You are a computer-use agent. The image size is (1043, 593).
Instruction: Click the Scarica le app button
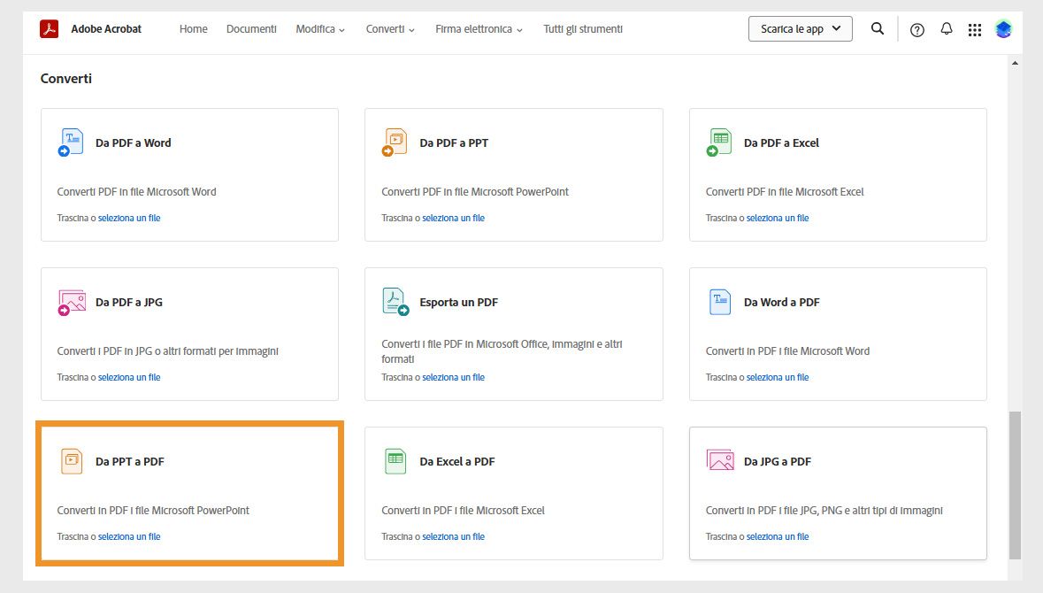[x=801, y=29]
